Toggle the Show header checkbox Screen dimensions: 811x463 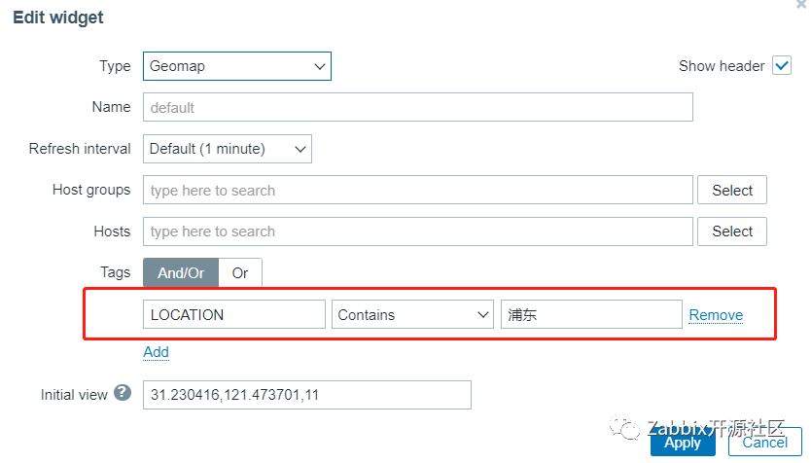tap(782, 66)
